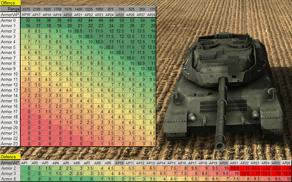Click the AP27 column header
Viewport: 292px width, 182px height.
pos(140,15)
